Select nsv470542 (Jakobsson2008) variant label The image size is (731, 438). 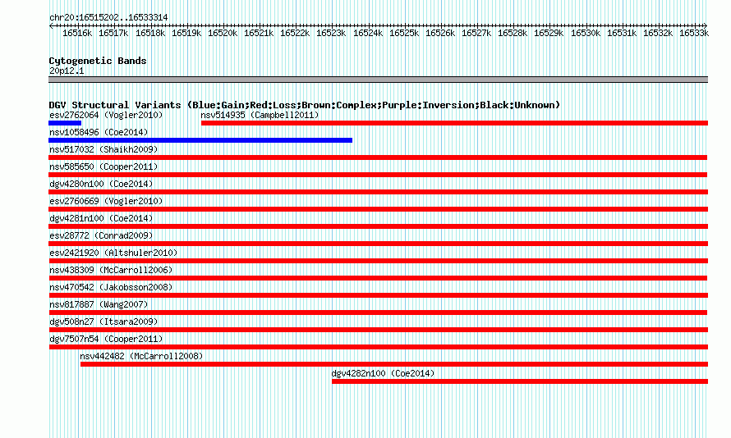(111, 287)
